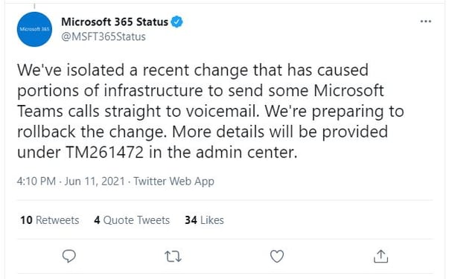Image resolution: width=449 pixels, height=279 pixels.
Task: Click the Jun 11, 2021 date
Action: (95, 182)
